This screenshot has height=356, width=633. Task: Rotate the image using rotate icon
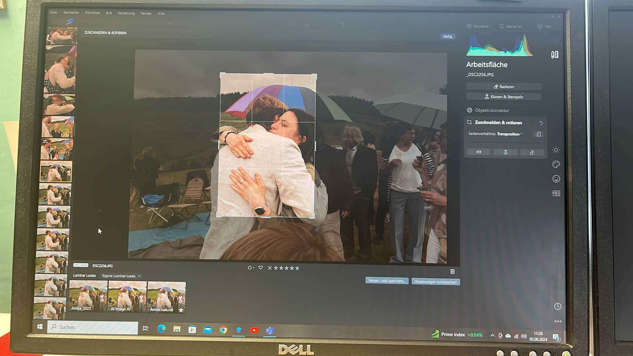tap(532, 152)
